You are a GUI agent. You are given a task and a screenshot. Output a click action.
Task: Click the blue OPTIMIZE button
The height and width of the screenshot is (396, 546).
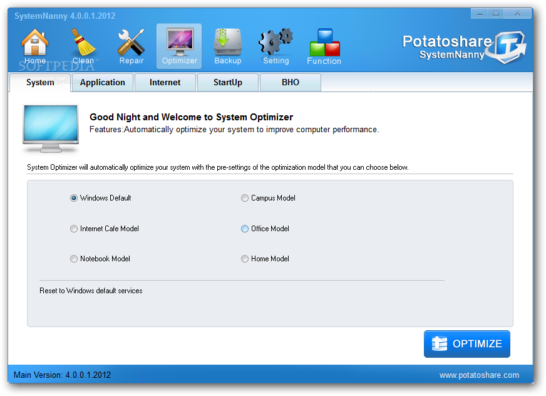[x=467, y=344]
